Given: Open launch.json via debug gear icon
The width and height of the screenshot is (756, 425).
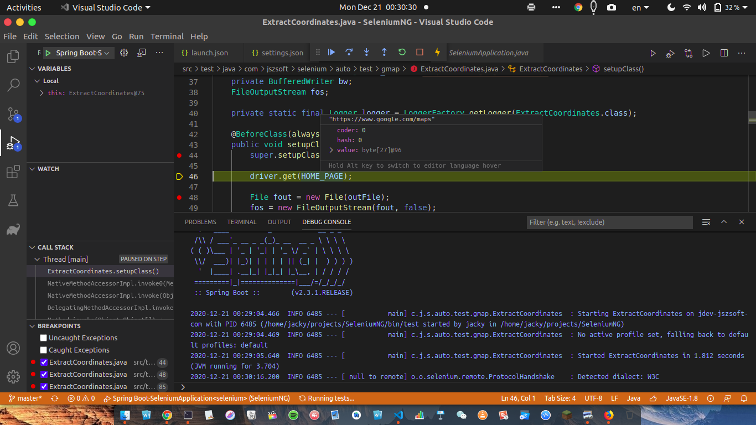Looking at the screenshot, I should point(124,53).
